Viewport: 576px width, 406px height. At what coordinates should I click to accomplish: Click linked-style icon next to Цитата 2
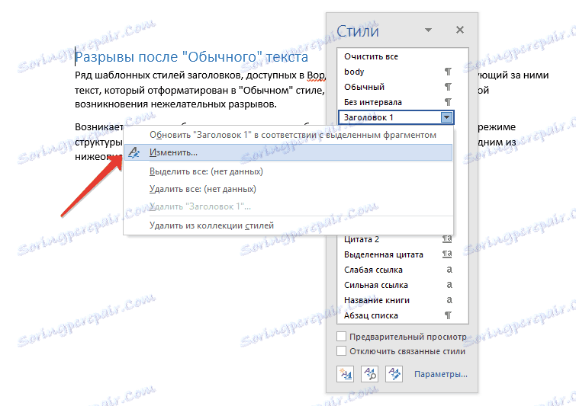click(447, 239)
